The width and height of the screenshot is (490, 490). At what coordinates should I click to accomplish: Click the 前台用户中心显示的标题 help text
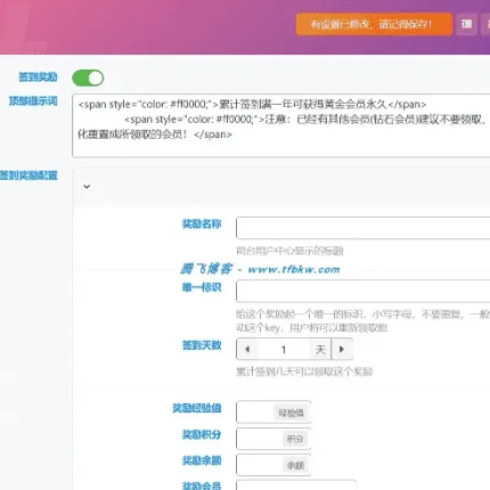coord(290,251)
